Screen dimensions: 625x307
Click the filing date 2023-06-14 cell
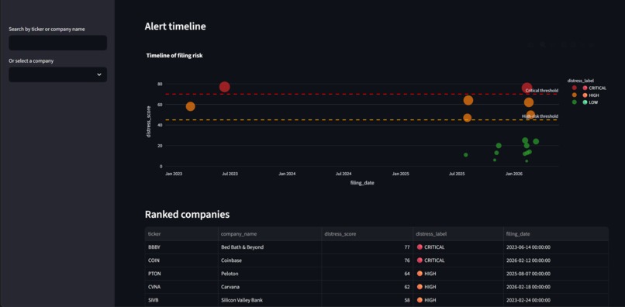tap(556, 247)
